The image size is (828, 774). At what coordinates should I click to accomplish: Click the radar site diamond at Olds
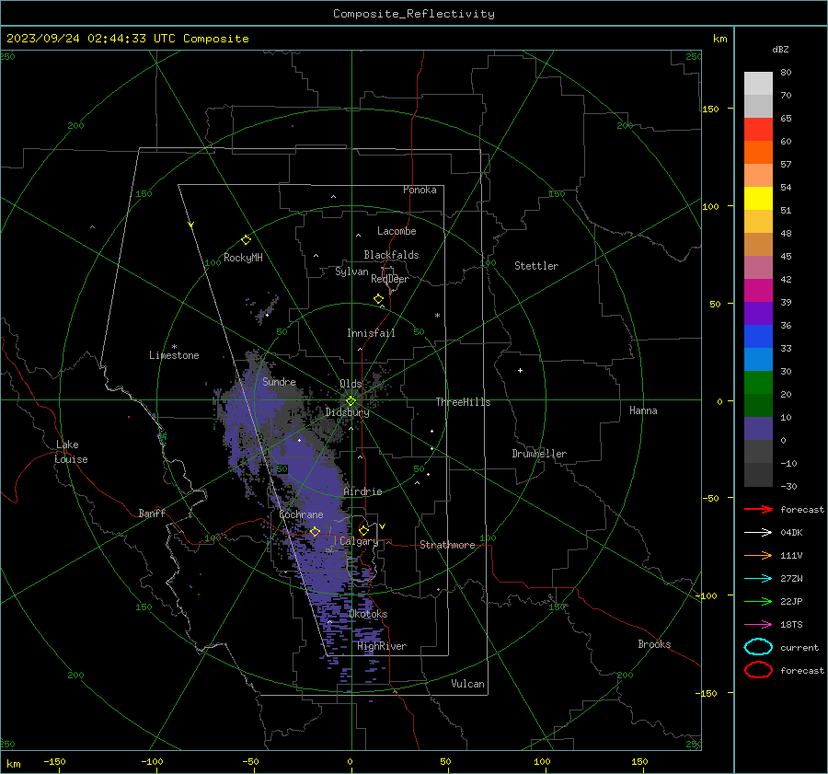351,401
